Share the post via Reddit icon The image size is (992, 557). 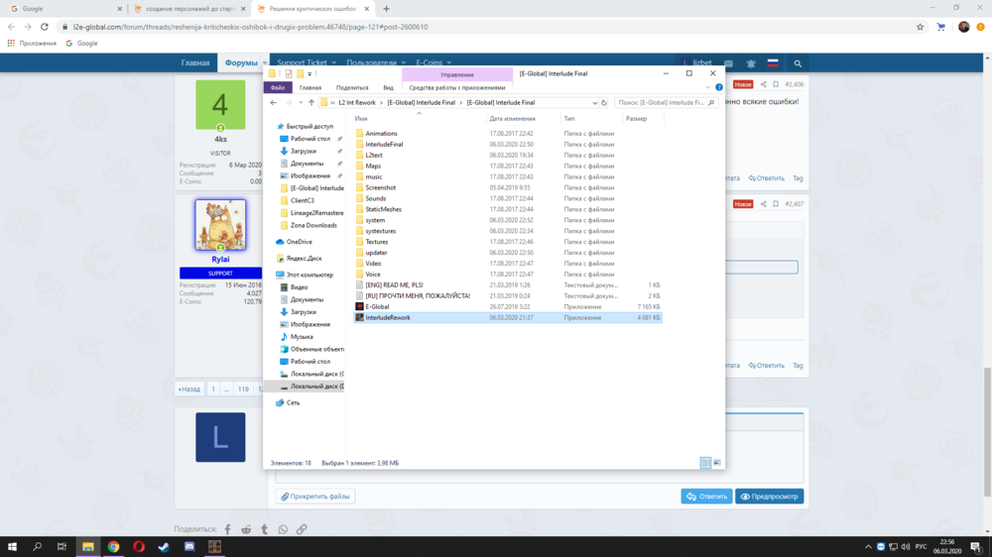[x=246, y=529]
